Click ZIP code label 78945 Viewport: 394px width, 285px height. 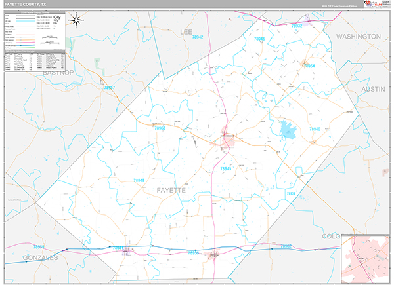click(x=226, y=168)
